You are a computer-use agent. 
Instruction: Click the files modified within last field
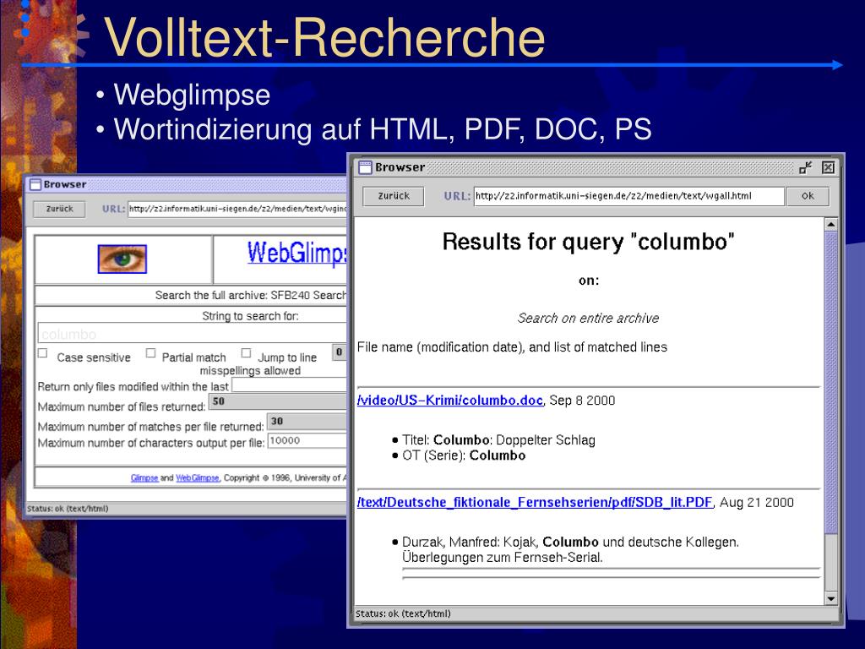click(290, 384)
